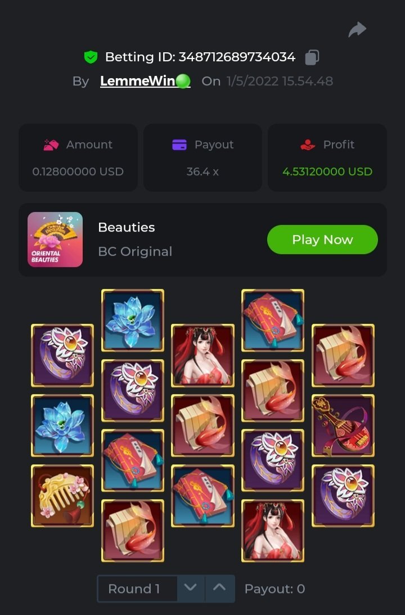Viewport: 405px width, 615px height.
Task: Click the red book tile in fourth column top
Action: click(x=273, y=320)
